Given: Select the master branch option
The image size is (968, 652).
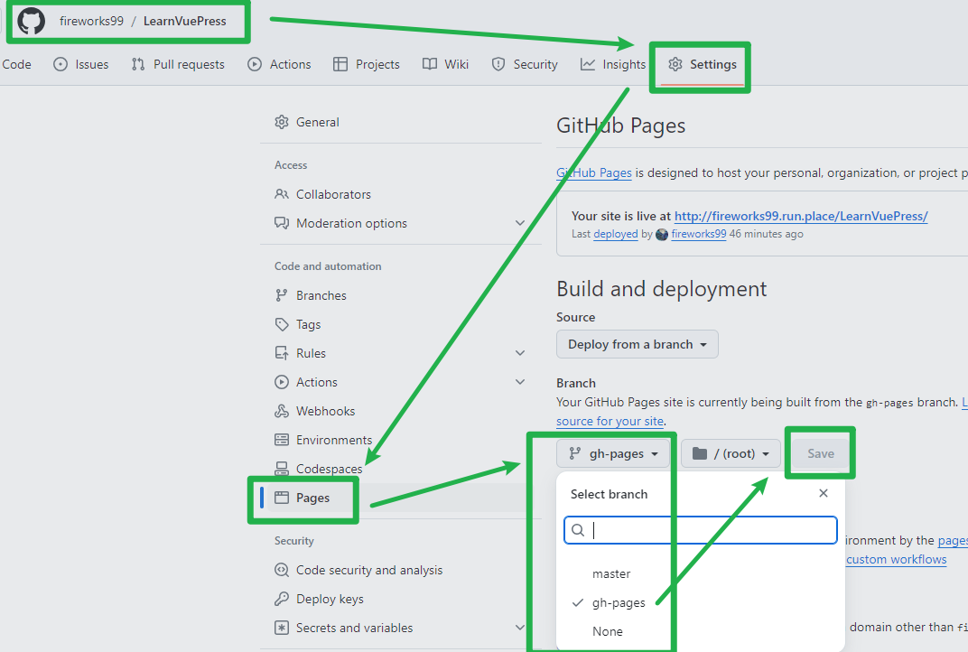Looking at the screenshot, I should click(x=611, y=573).
